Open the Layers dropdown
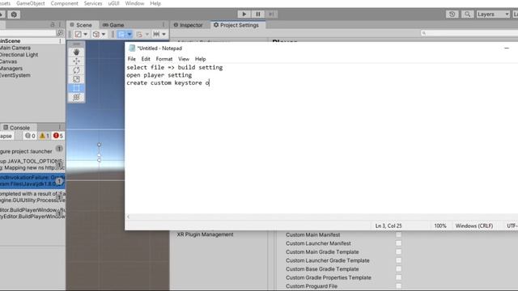The image size is (518, 291). pos(493,15)
